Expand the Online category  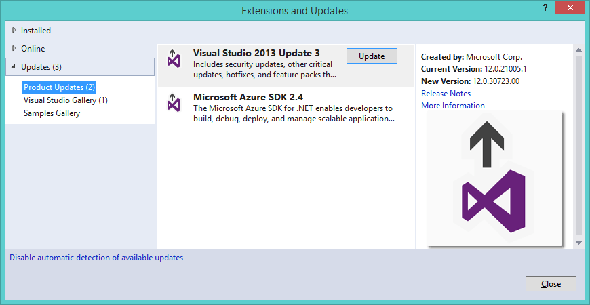coord(14,49)
